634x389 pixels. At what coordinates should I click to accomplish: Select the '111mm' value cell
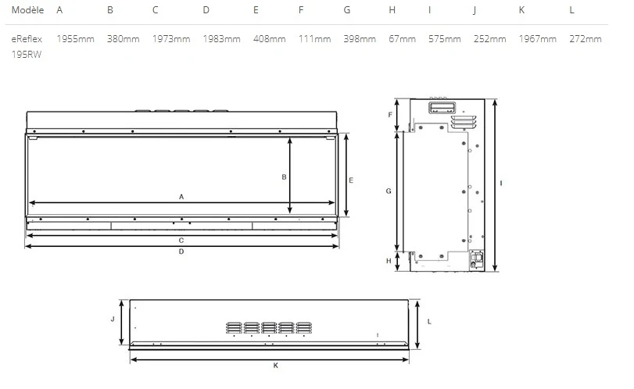pyautogui.click(x=314, y=39)
